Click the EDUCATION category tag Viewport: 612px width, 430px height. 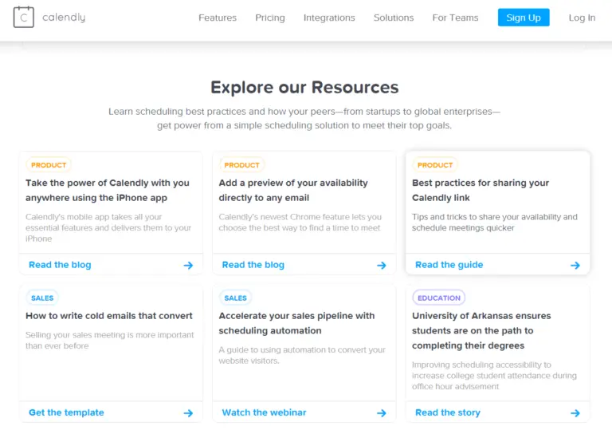pyautogui.click(x=439, y=298)
